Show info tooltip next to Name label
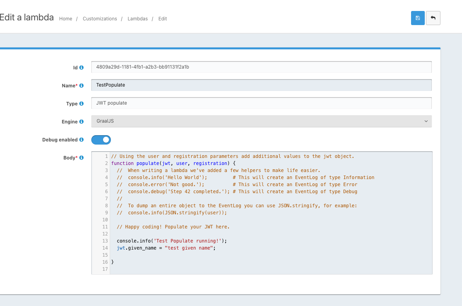Viewport: 462px width, 306px height. [82, 85]
